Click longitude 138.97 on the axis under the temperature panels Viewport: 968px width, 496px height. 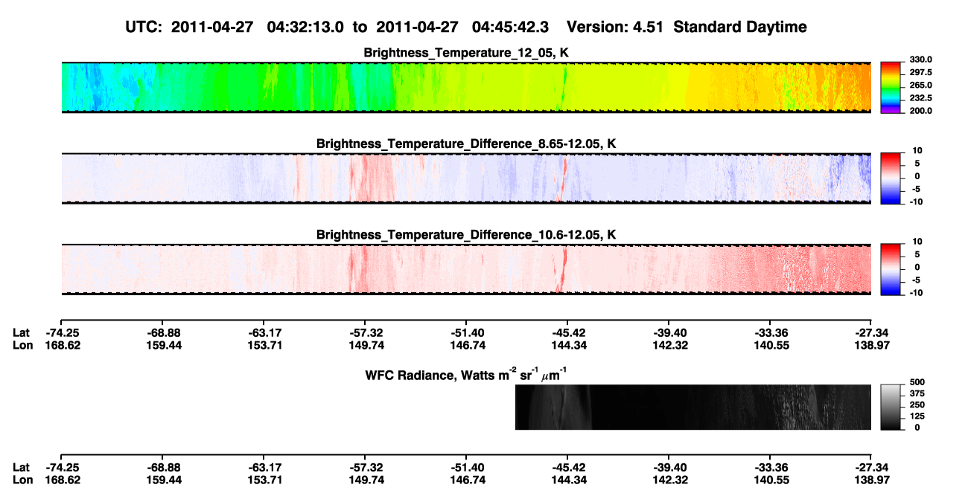(871, 345)
